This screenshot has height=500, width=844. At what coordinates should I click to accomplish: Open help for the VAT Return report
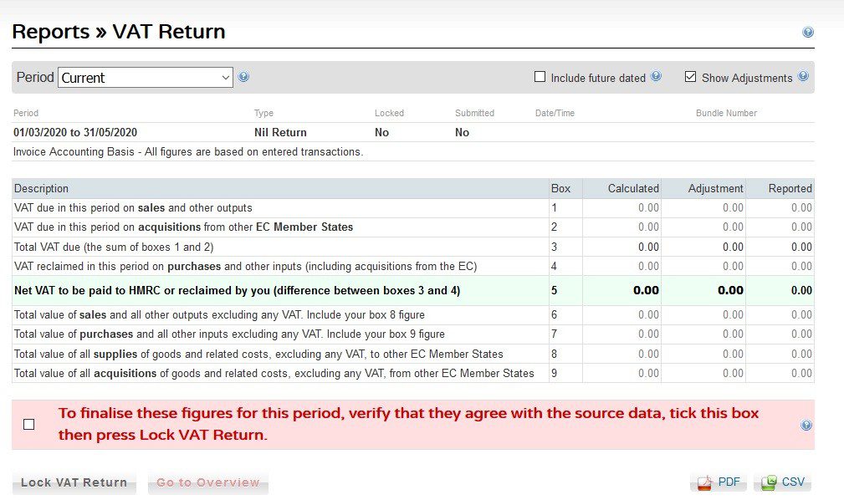point(807,31)
